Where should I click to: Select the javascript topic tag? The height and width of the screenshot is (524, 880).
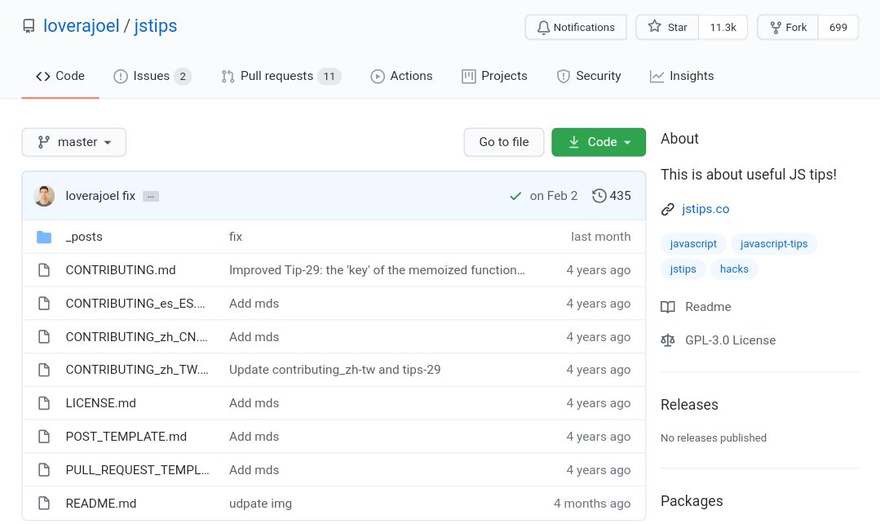click(693, 244)
